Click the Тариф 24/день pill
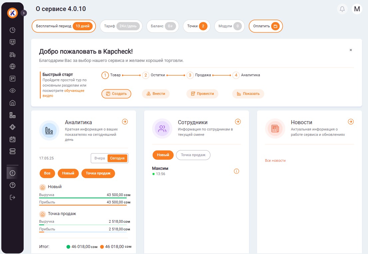Image resolution: width=368 pixels, height=254 pixels. [x=121, y=26]
